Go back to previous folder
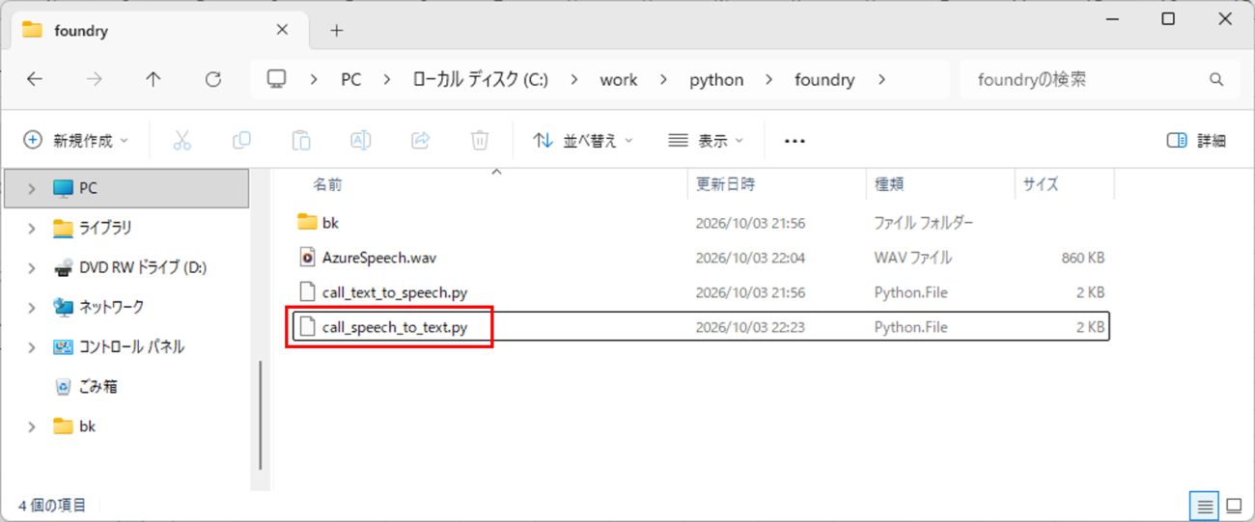Image resolution: width=1255 pixels, height=522 pixels. 35,80
